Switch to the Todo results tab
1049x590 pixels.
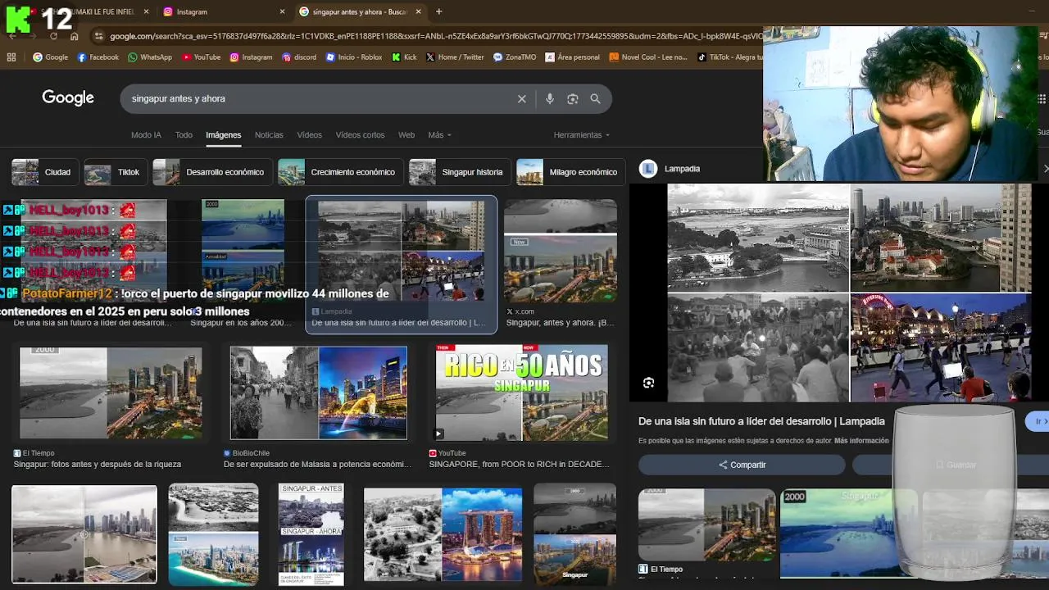[184, 135]
